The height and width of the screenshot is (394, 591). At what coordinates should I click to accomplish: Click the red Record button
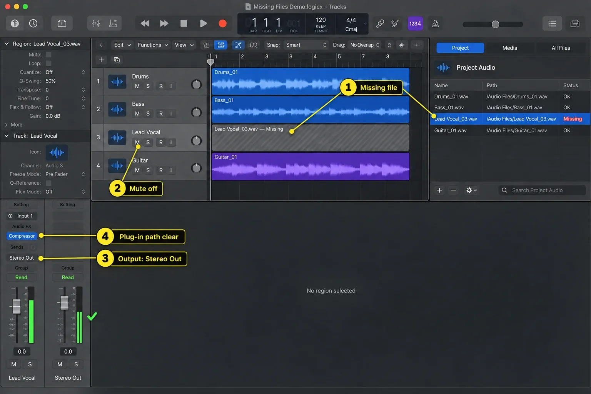click(223, 23)
